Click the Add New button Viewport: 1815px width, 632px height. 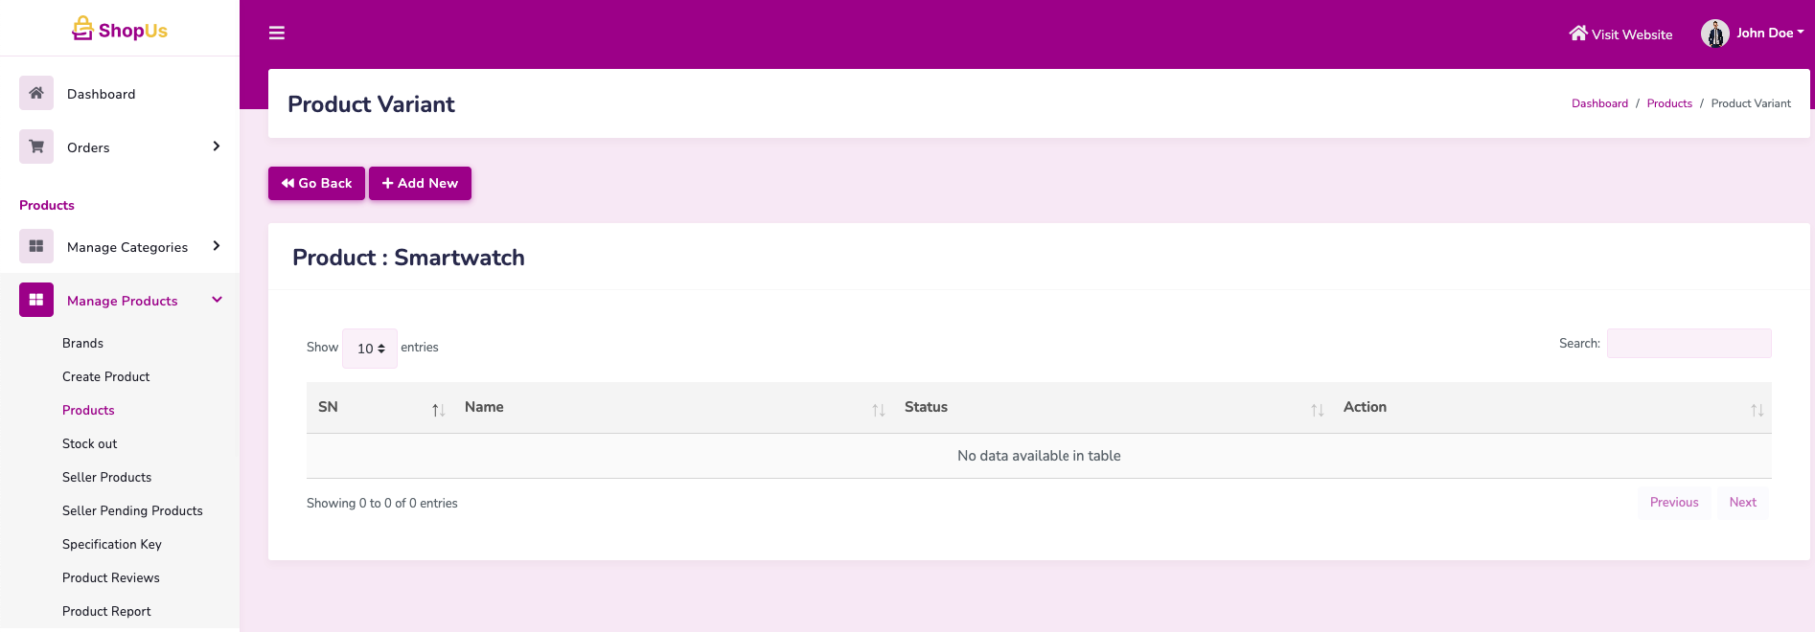[420, 183]
